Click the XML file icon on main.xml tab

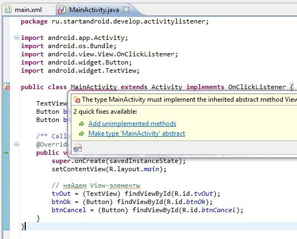(x=8, y=9)
